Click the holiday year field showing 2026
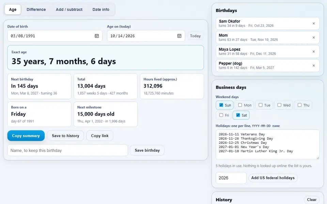327x204 pixels. click(231, 178)
